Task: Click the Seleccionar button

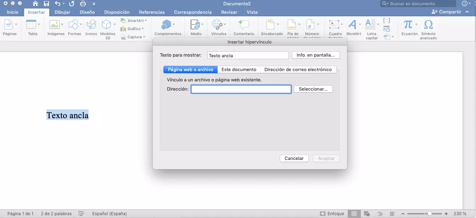Action: [x=313, y=89]
